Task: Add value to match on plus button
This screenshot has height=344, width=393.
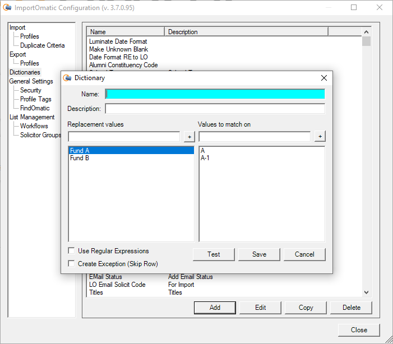Action: coord(320,136)
